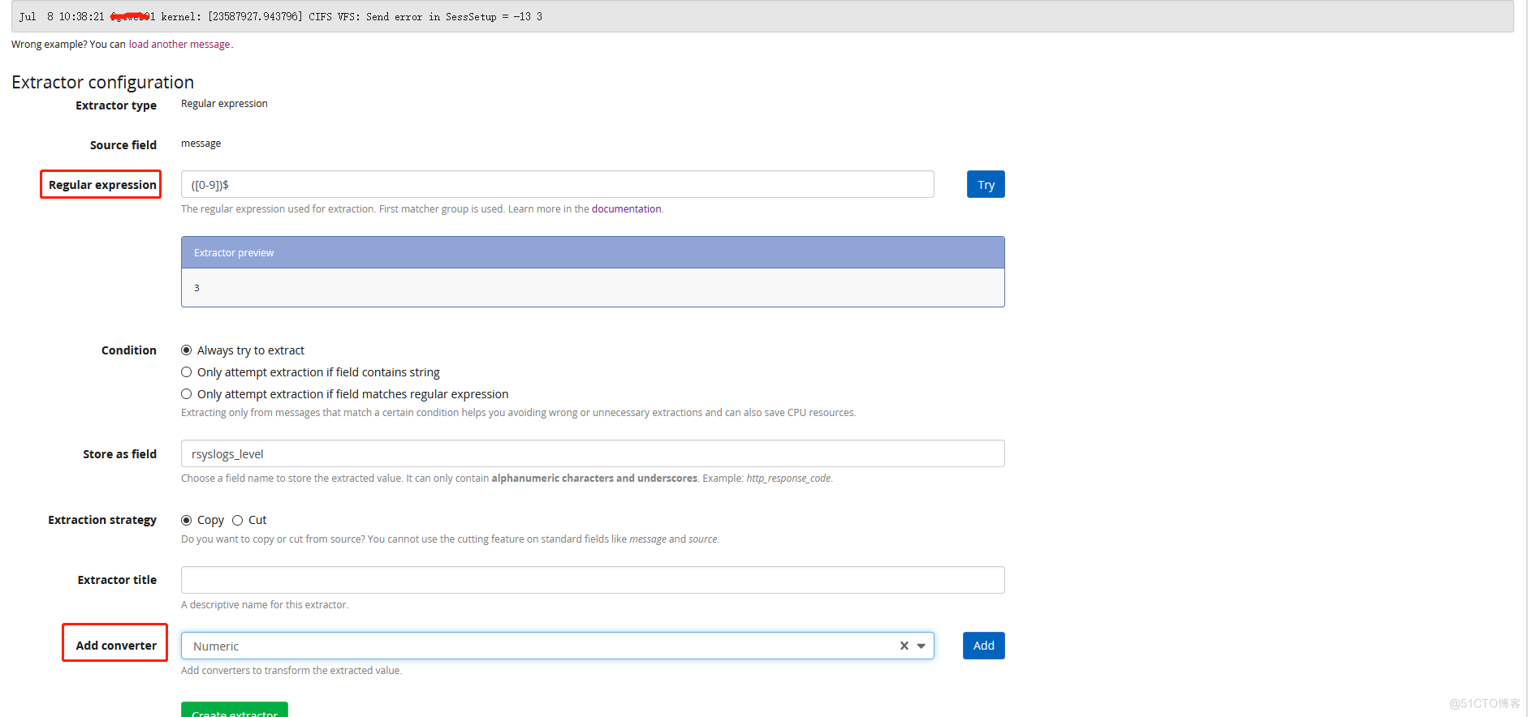Click 'Add converters to transform the extracted value' hint
Image resolution: width=1528 pixels, height=717 pixels.
click(x=291, y=671)
